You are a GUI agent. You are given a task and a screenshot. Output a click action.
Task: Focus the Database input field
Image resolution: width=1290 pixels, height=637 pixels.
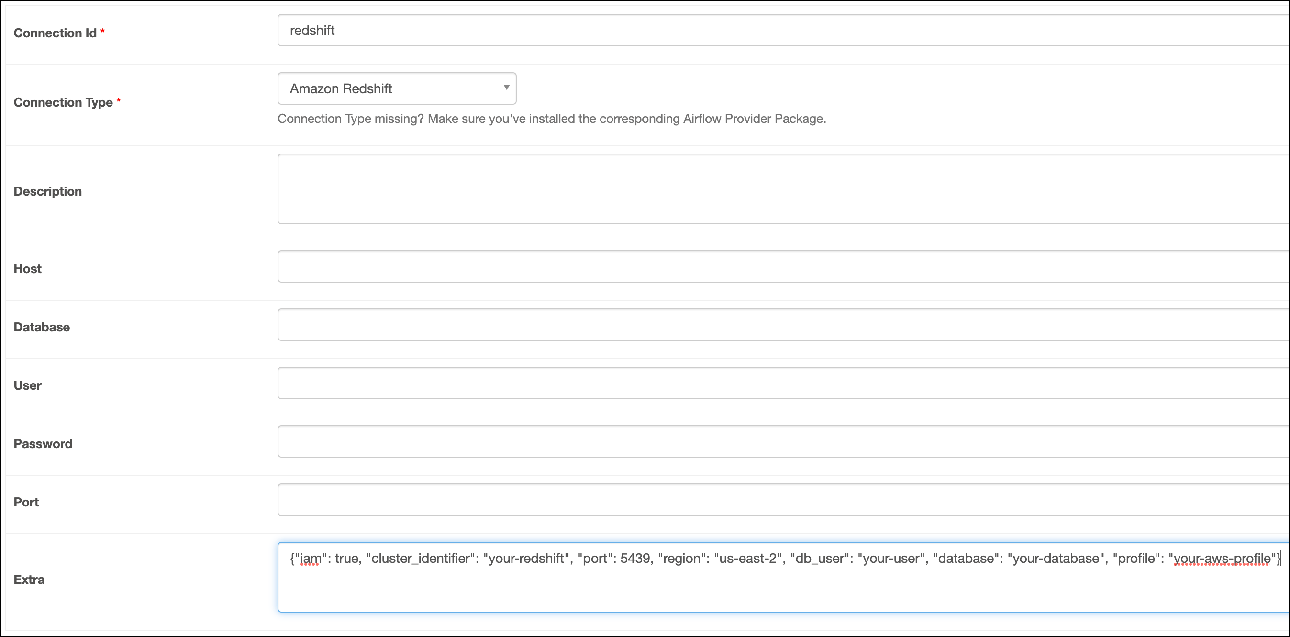[784, 325]
